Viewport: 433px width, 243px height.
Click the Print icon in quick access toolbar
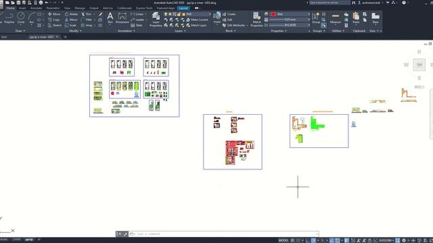click(x=41, y=3)
